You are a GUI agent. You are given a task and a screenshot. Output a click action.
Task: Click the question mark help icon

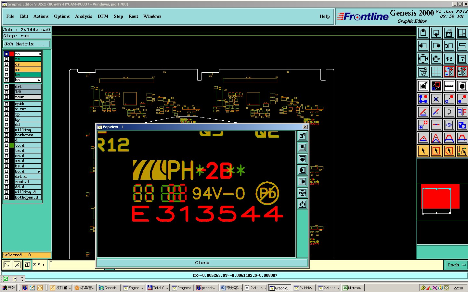(x=462, y=59)
